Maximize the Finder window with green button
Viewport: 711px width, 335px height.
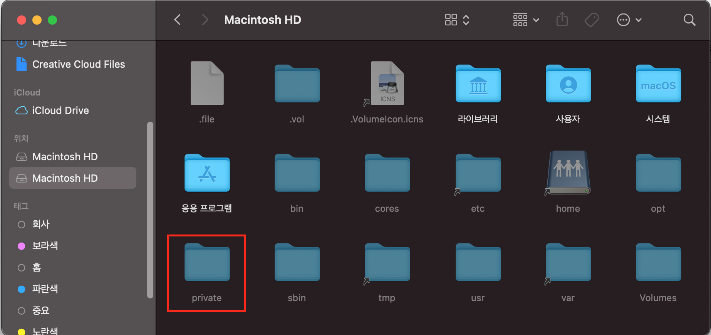[52, 20]
